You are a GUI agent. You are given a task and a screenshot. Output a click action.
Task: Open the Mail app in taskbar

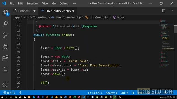pyautogui.click(x=25, y=97)
